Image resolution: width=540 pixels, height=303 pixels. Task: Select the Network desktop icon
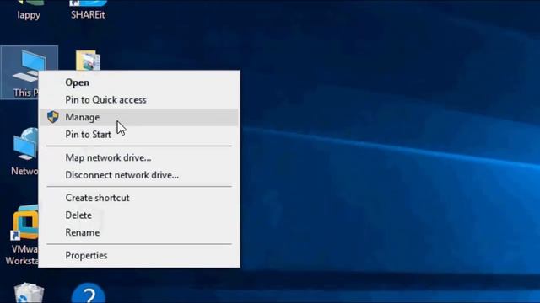click(x=24, y=151)
